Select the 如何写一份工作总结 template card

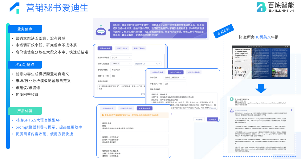(134, 140)
